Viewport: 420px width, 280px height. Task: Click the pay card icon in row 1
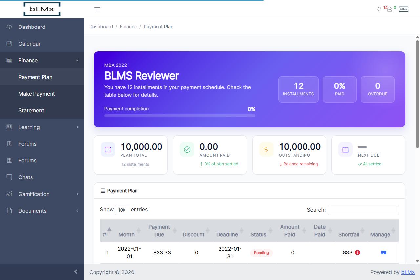click(383, 252)
